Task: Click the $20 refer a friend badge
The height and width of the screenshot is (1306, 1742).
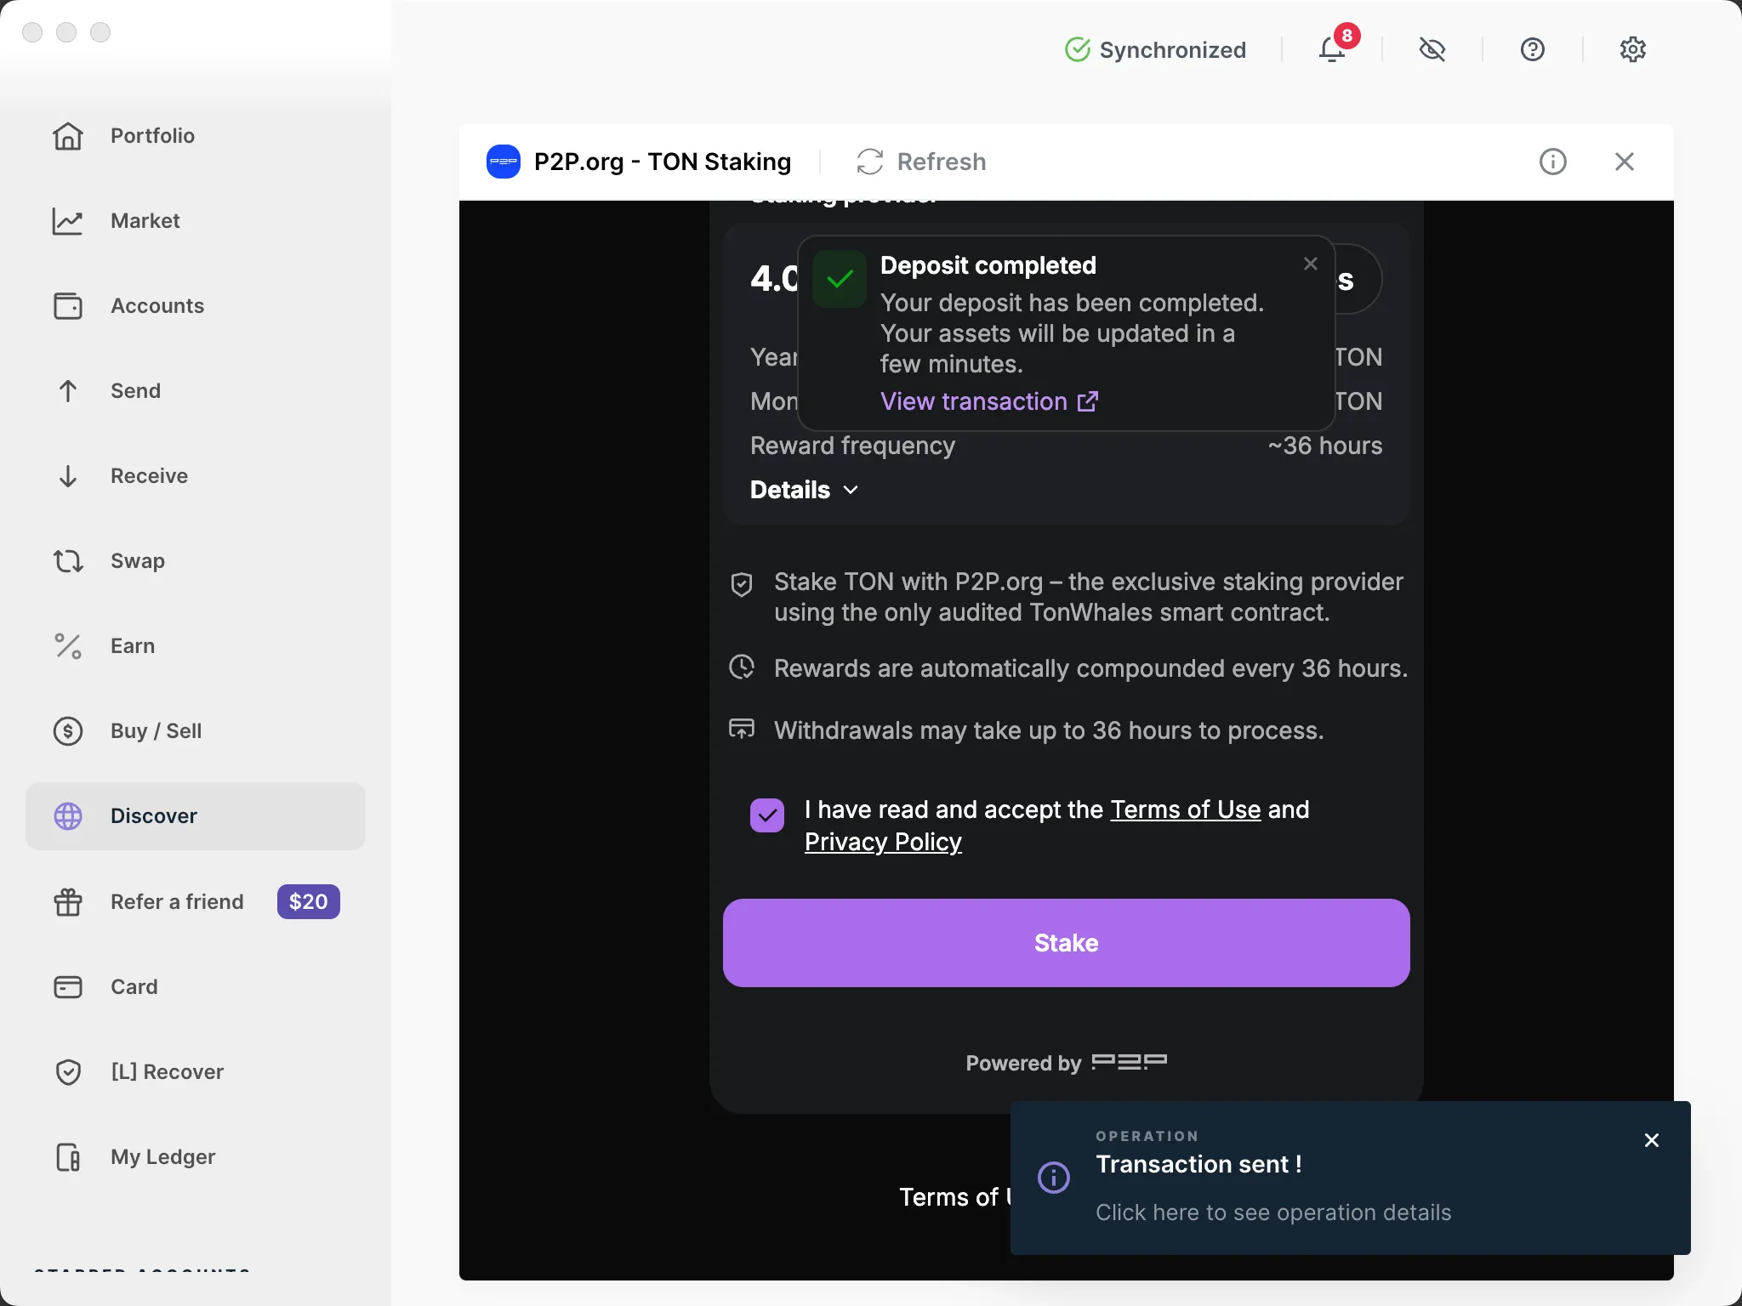Action: [308, 901]
